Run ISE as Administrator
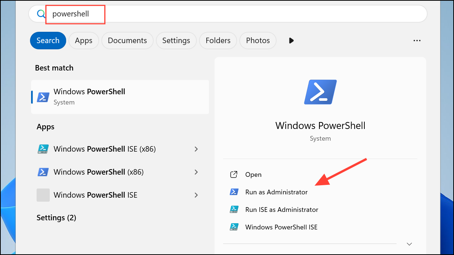The width and height of the screenshot is (454, 255). [x=281, y=209]
